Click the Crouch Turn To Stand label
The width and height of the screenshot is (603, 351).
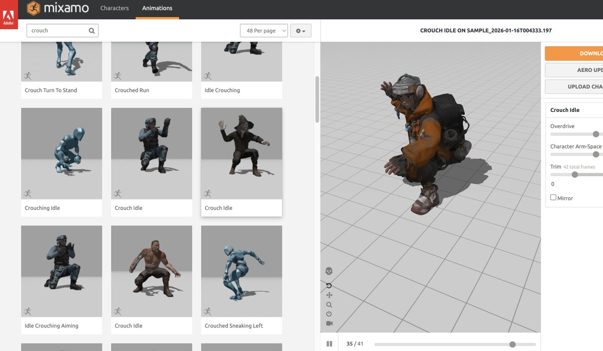pos(51,90)
